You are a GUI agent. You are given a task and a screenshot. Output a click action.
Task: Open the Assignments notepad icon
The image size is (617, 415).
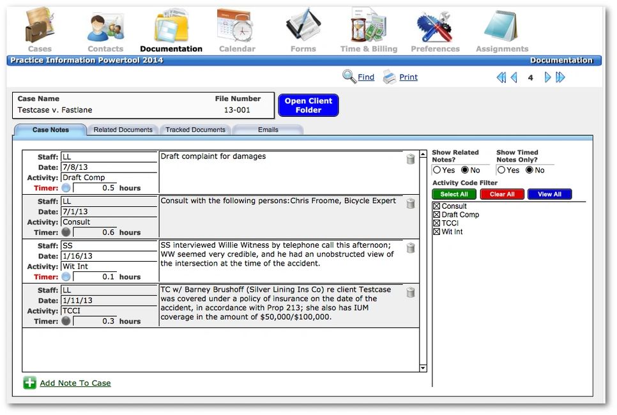click(501, 26)
